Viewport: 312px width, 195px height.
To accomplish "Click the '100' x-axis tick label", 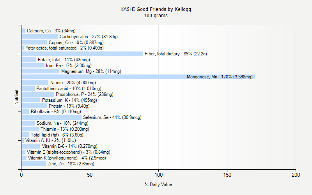I will click(159, 175).
